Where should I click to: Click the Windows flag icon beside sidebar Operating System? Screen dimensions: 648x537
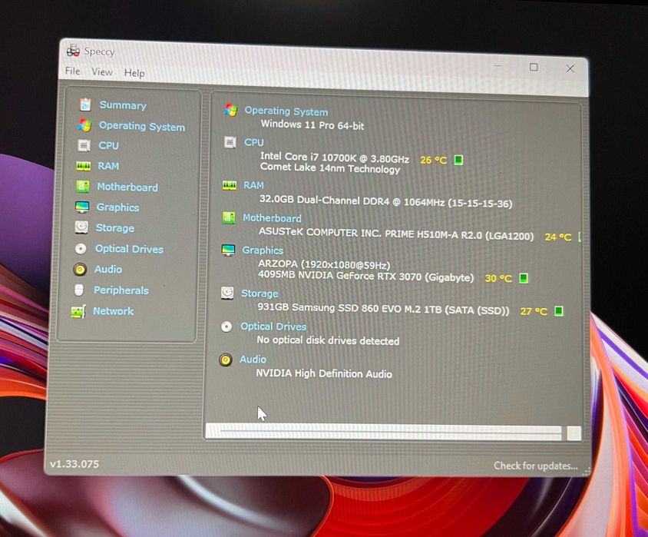[x=84, y=125]
